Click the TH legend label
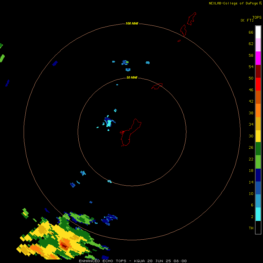 [x=251, y=228]
